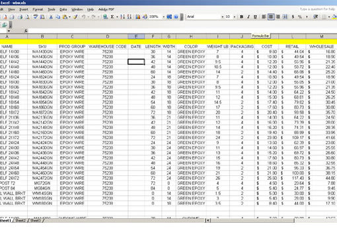337x238 pixels.
Task: Click the Type a question for help box
Action: tap(317, 9)
